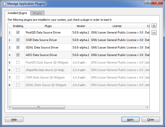Click the Close button at bottom
165x127 pixels.
[151, 119]
